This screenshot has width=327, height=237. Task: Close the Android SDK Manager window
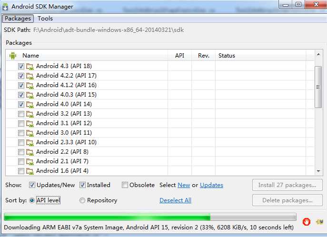pos(316,5)
